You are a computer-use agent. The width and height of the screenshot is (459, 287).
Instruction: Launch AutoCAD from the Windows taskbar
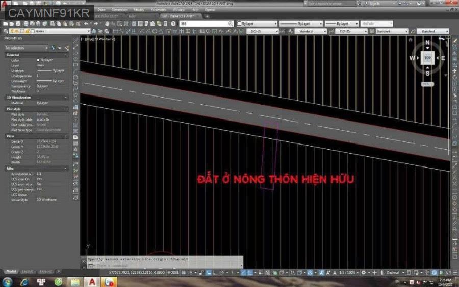coord(92,282)
